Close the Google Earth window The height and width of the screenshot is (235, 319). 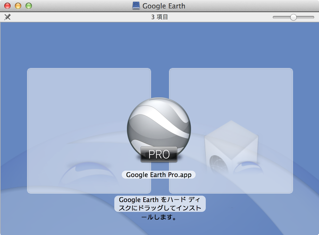coord(8,6)
